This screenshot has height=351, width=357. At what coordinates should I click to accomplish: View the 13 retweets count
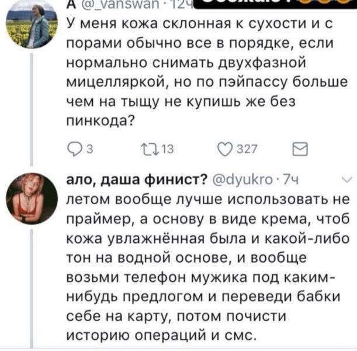click(x=167, y=149)
